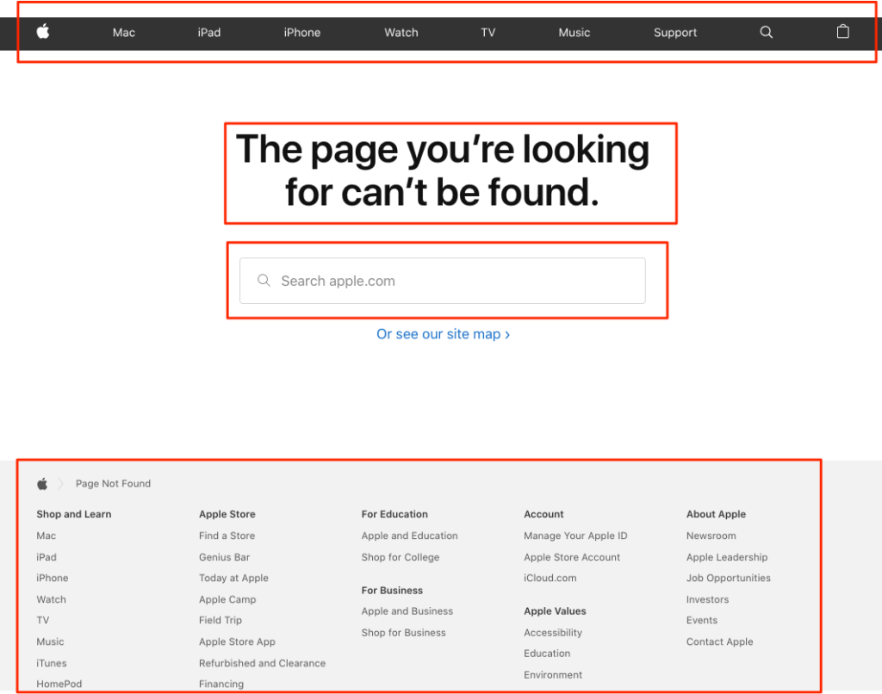Open the Genius Bar link
The width and height of the screenshot is (882, 694).
point(225,557)
